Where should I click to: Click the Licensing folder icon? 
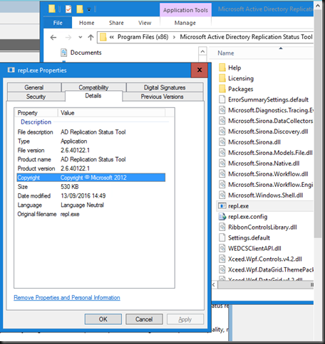[x=222, y=78]
